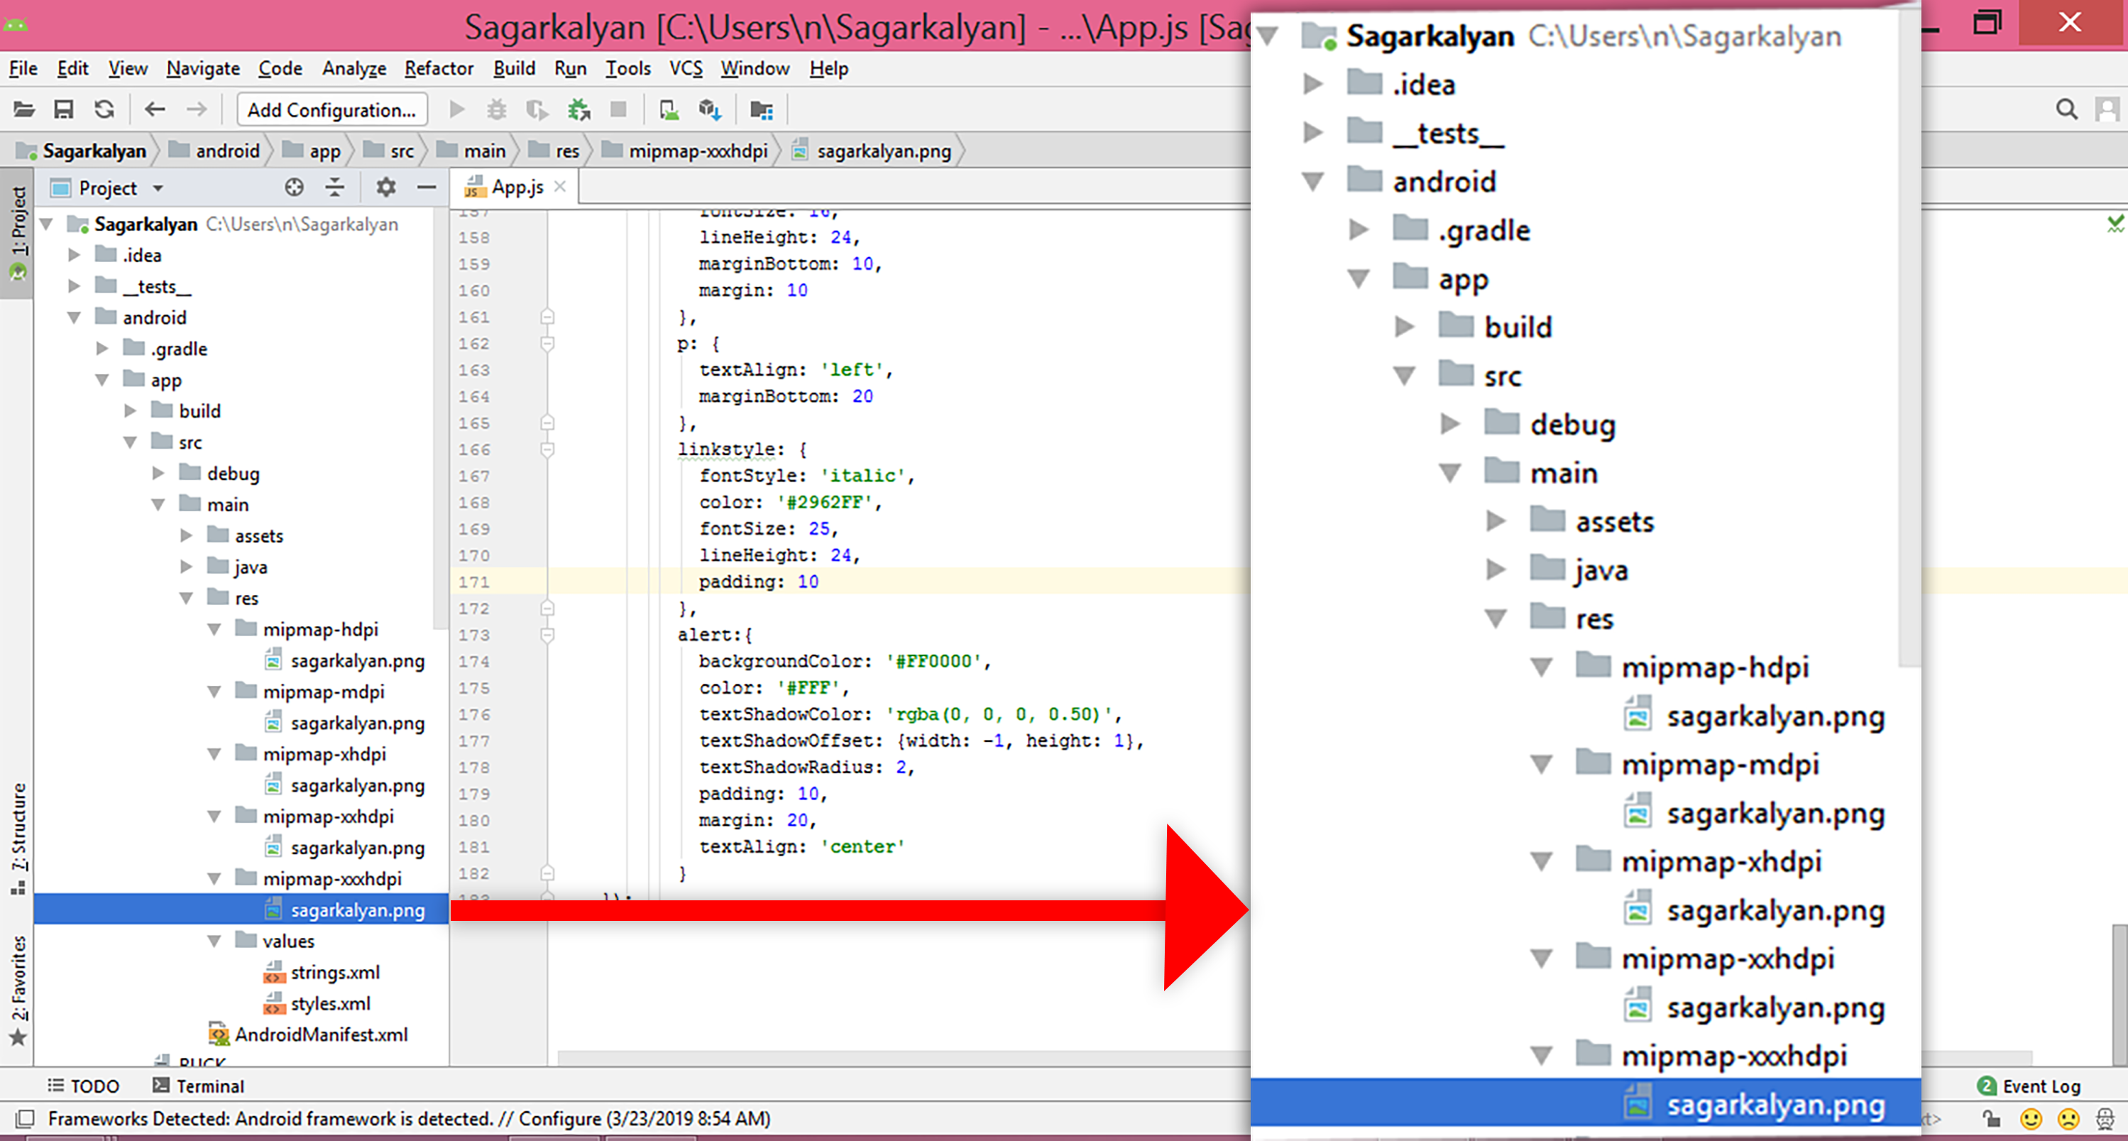Click the Synchronize refresh icon

(x=104, y=109)
